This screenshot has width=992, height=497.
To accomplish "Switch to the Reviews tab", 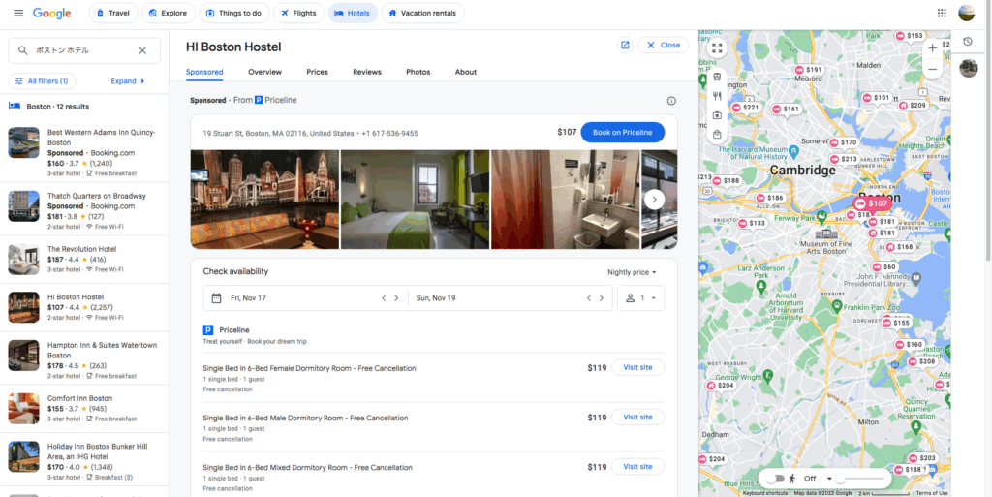I will click(x=366, y=72).
